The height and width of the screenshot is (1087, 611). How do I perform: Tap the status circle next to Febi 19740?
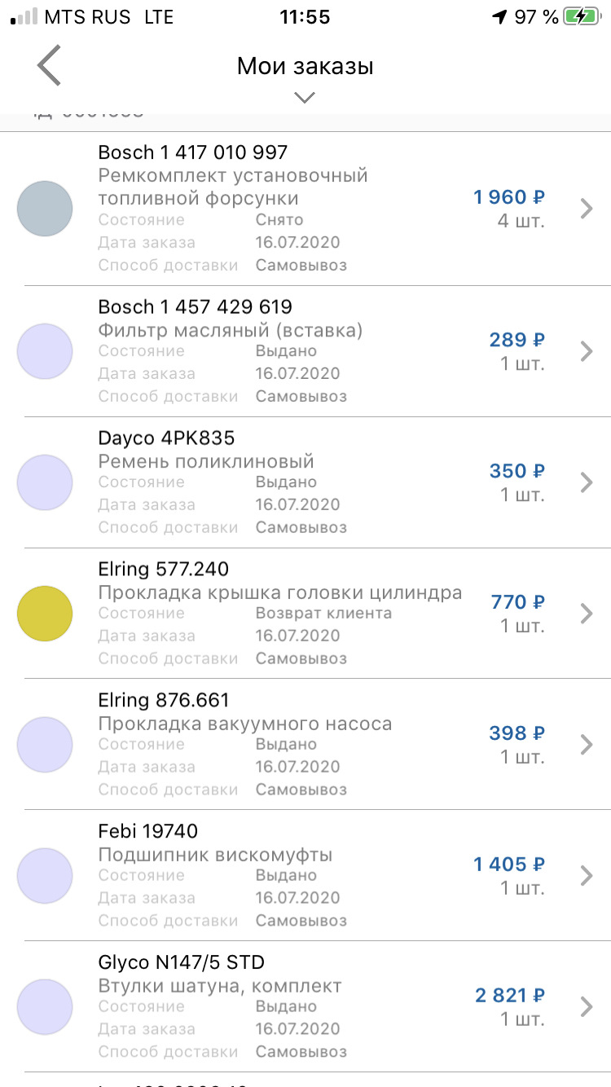click(45, 876)
